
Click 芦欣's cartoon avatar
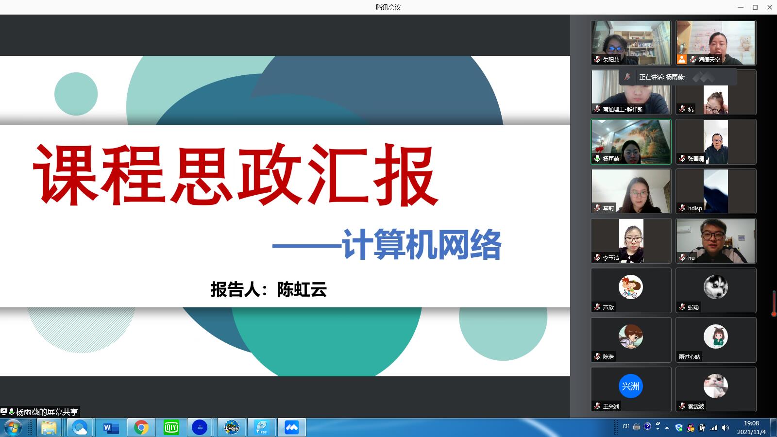click(x=631, y=287)
